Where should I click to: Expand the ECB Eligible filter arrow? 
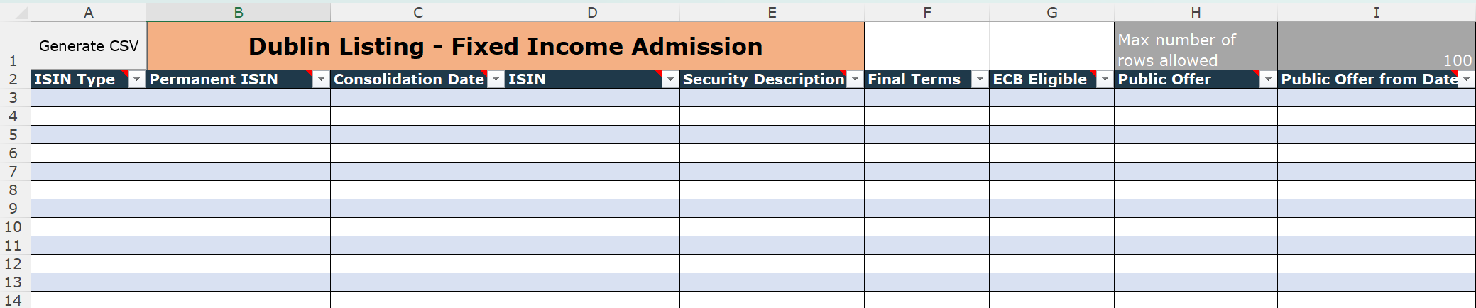1105,79
